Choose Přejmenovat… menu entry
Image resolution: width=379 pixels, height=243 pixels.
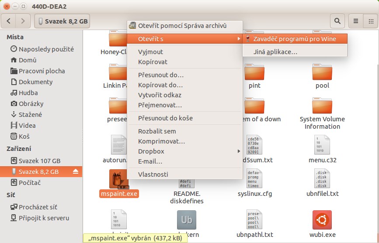click(x=184, y=105)
